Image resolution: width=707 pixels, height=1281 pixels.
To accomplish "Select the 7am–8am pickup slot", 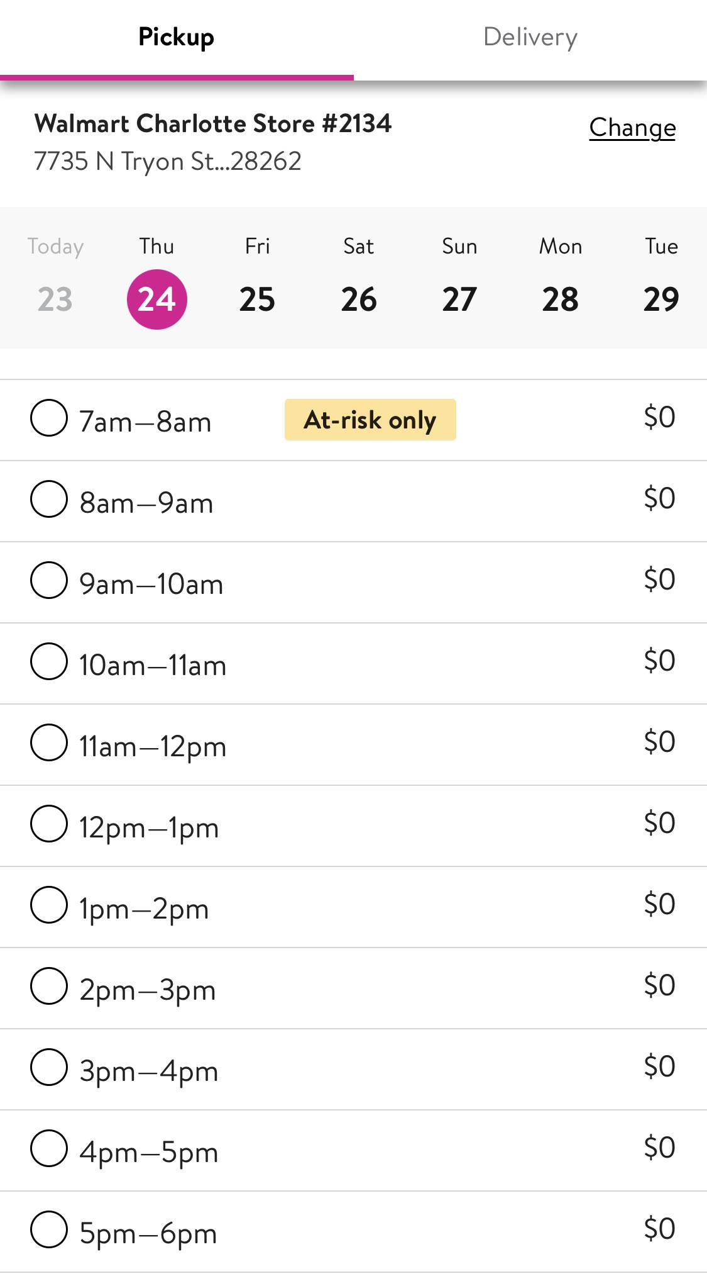I will 49,418.
